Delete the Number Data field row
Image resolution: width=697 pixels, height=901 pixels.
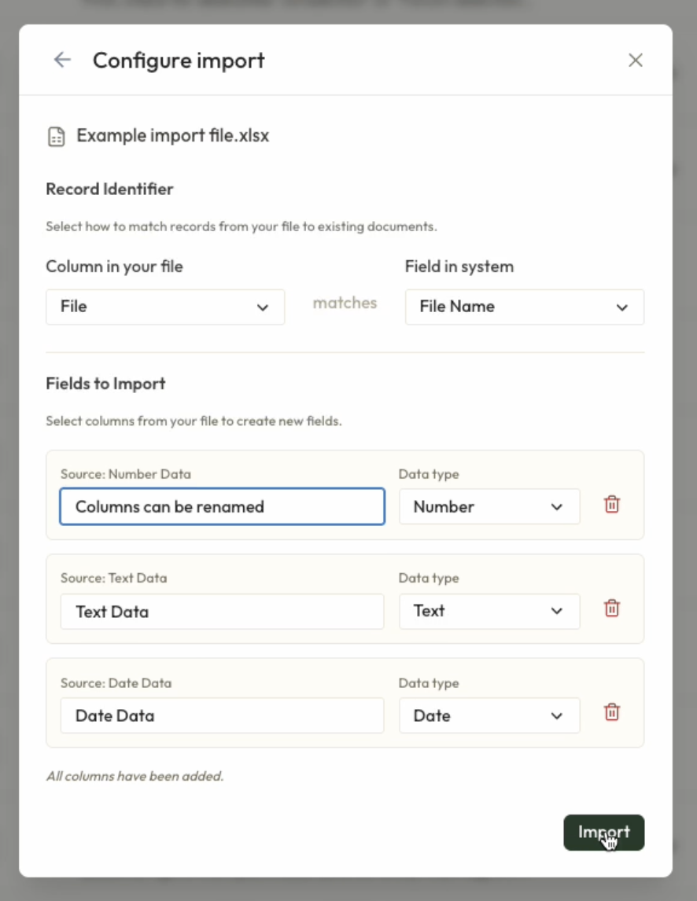pos(612,505)
